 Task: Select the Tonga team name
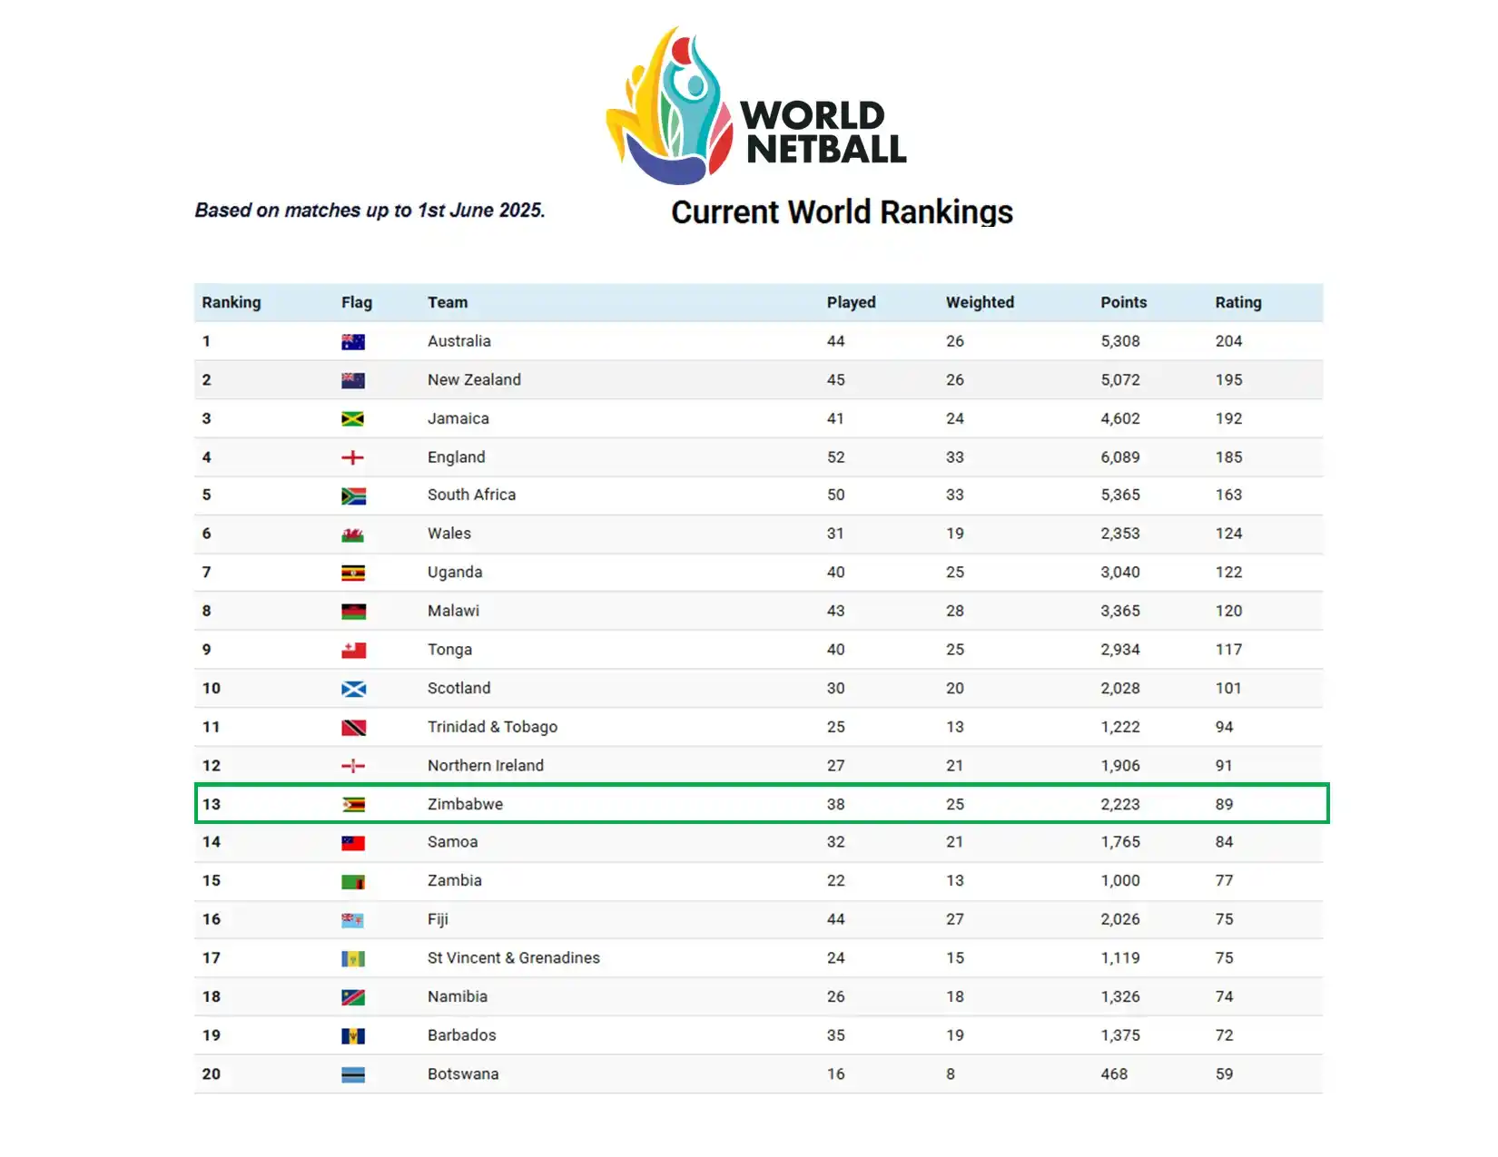(449, 650)
